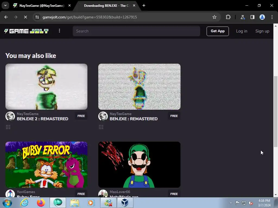Click the MaoLover66 author name

click(x=120, y=192)
